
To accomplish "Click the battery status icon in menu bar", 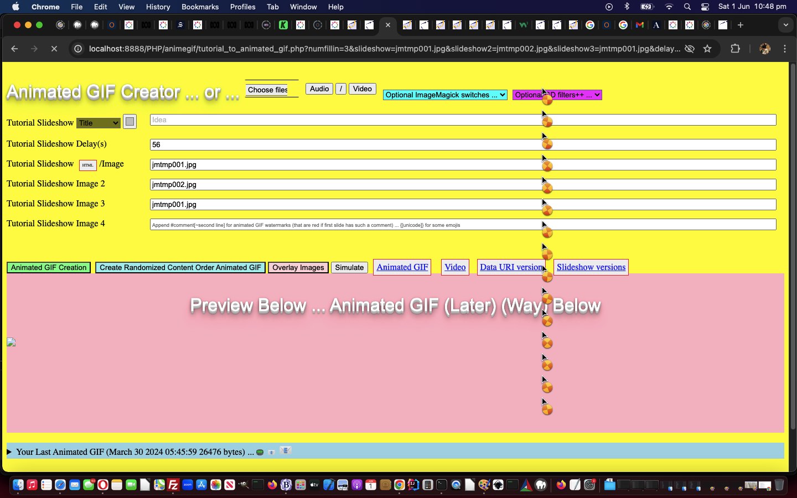I will (x=647, y=7).
